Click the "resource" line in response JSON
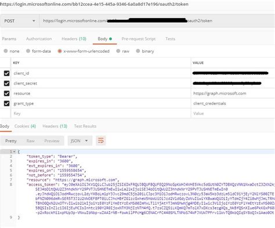 click(73, 180)
